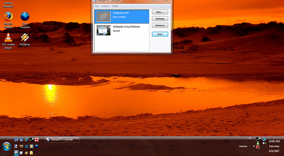Open Settings for the selected virtual machine

160,19
